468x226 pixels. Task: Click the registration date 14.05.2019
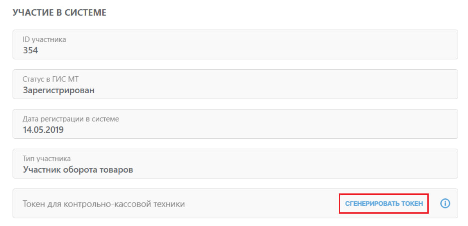pyautogui.click(x=43, y=130)
